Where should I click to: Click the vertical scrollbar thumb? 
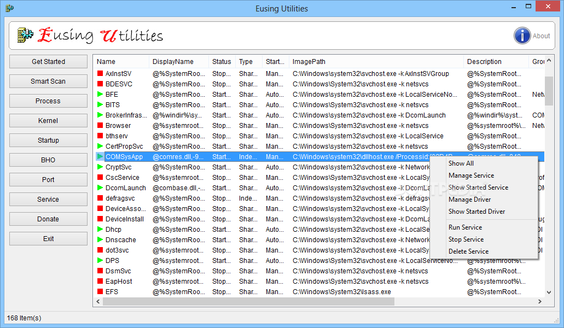(x=549, y=91)
